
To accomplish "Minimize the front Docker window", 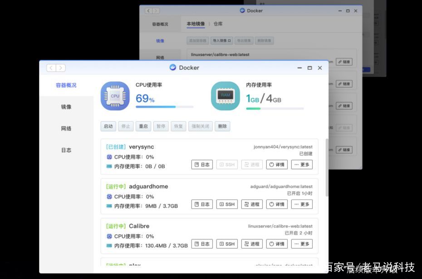I will (x=299, y=68).
